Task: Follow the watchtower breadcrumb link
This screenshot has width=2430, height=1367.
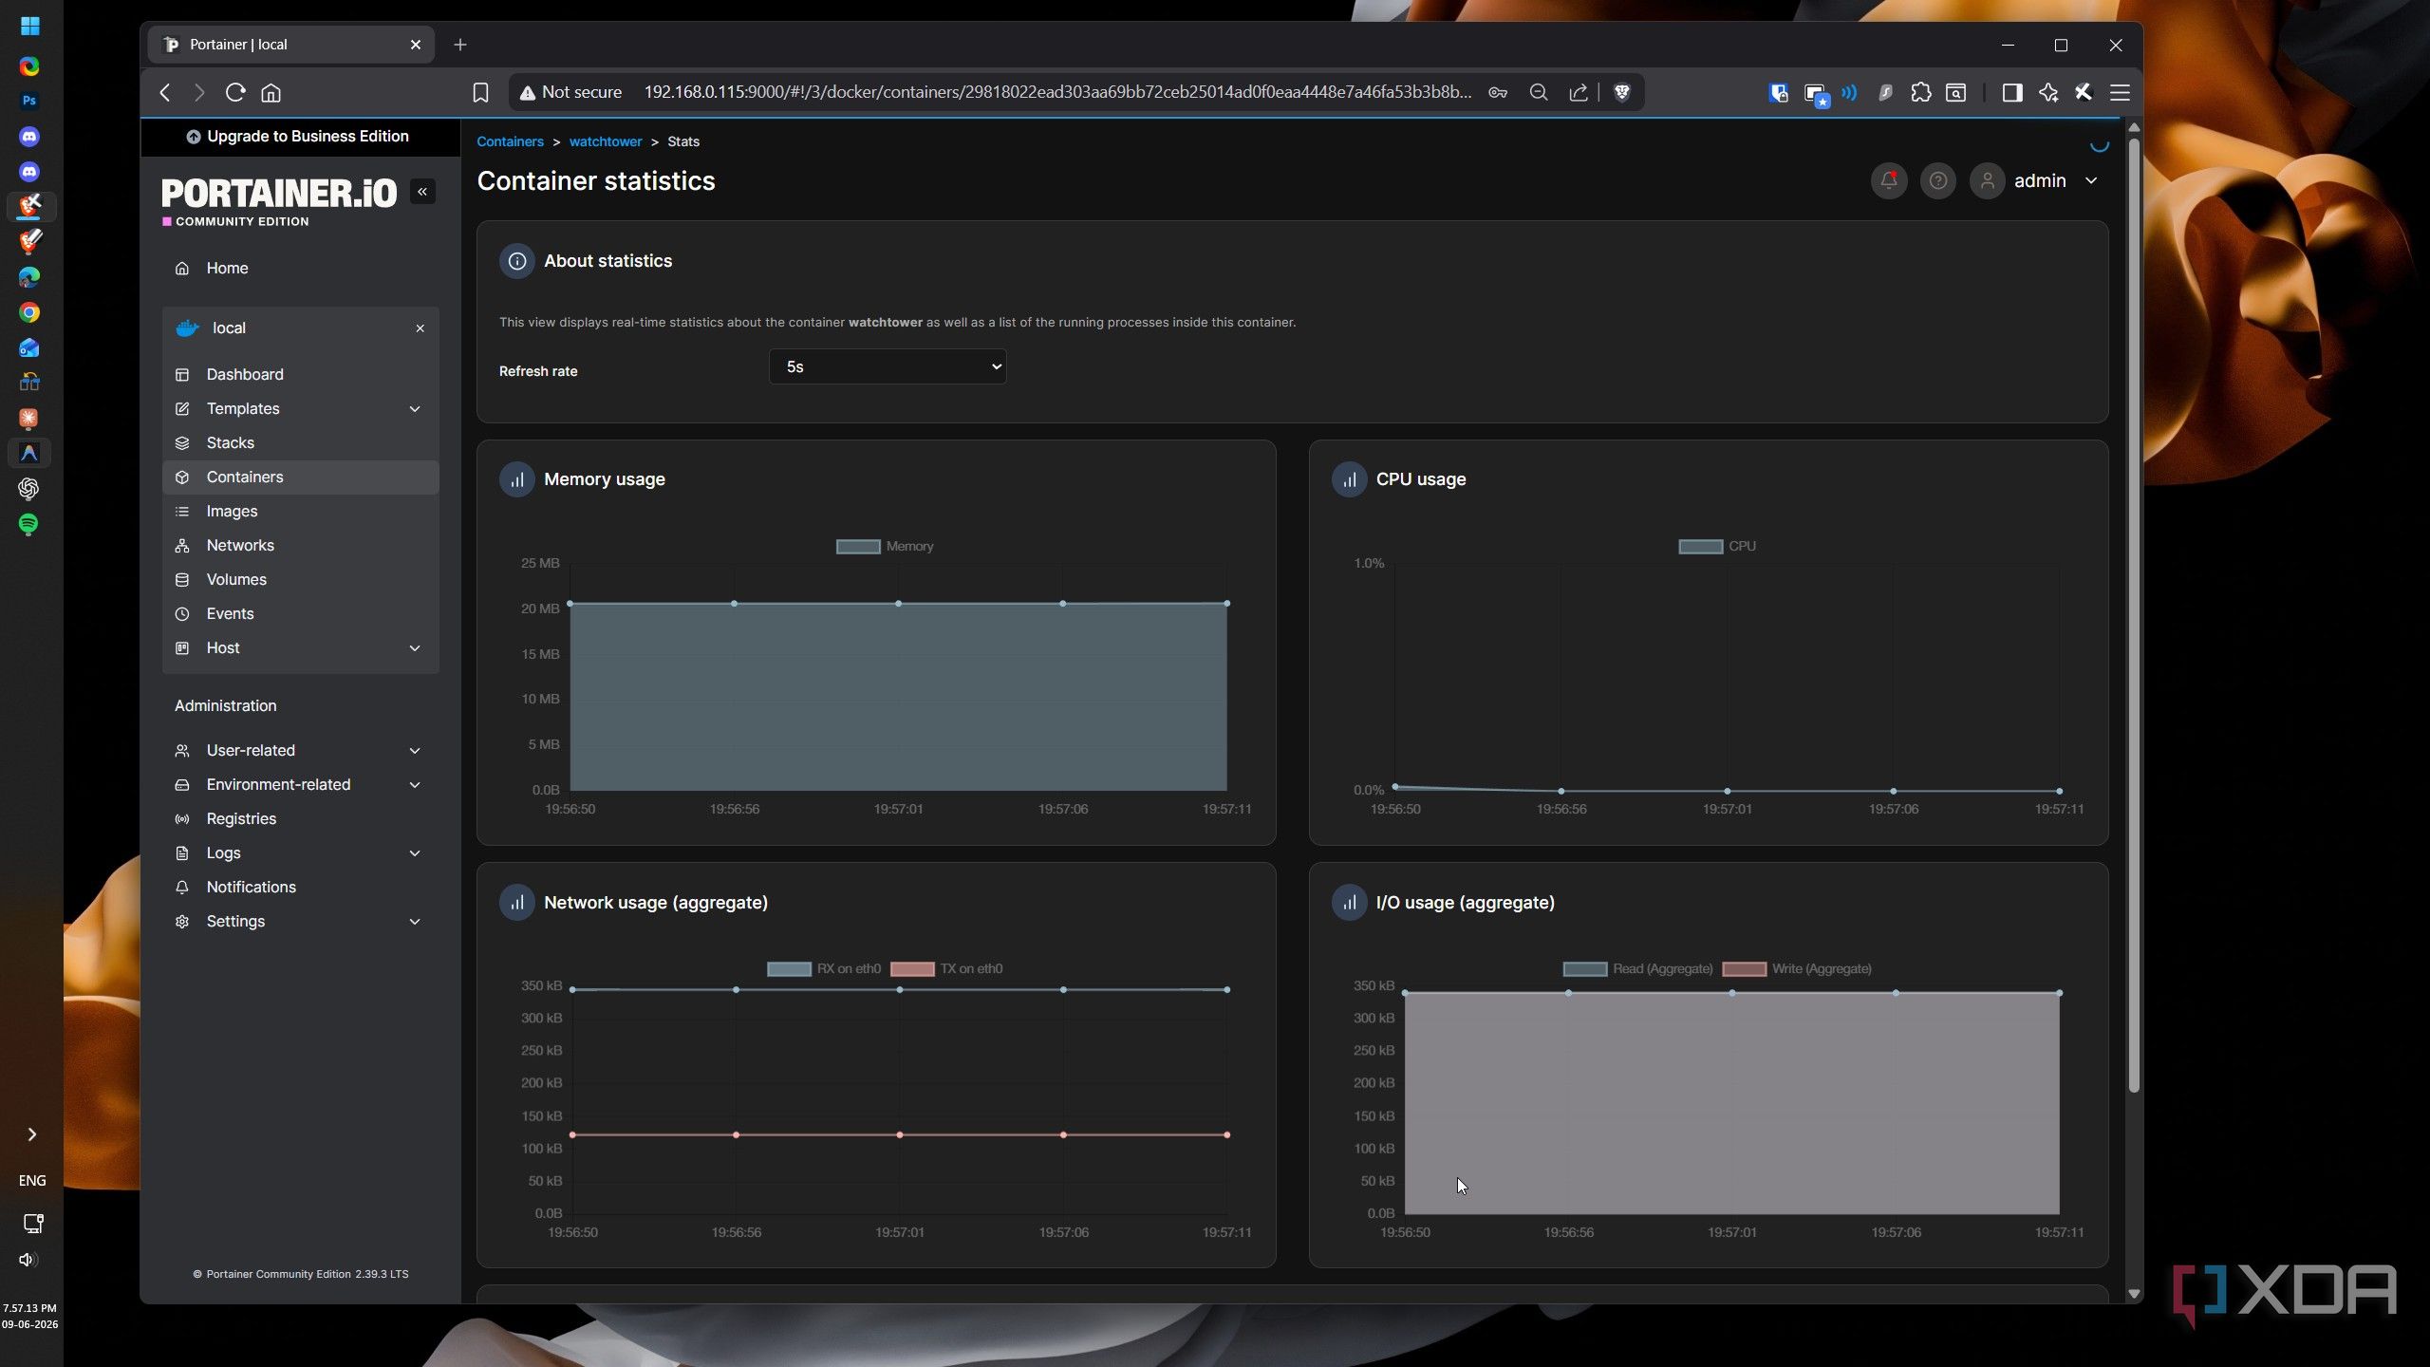Action: 606,141
